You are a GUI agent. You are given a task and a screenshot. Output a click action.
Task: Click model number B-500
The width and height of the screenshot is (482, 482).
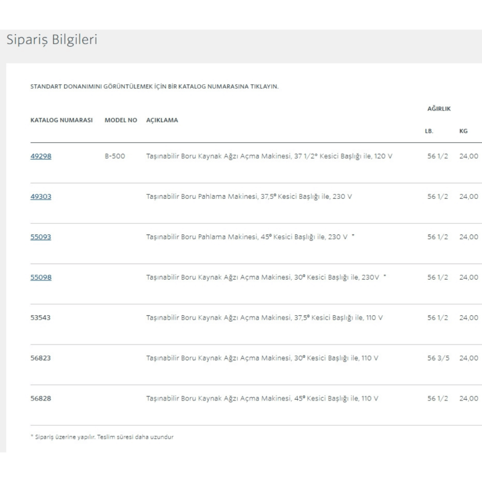pyautogui.click(x=115, y=156)
